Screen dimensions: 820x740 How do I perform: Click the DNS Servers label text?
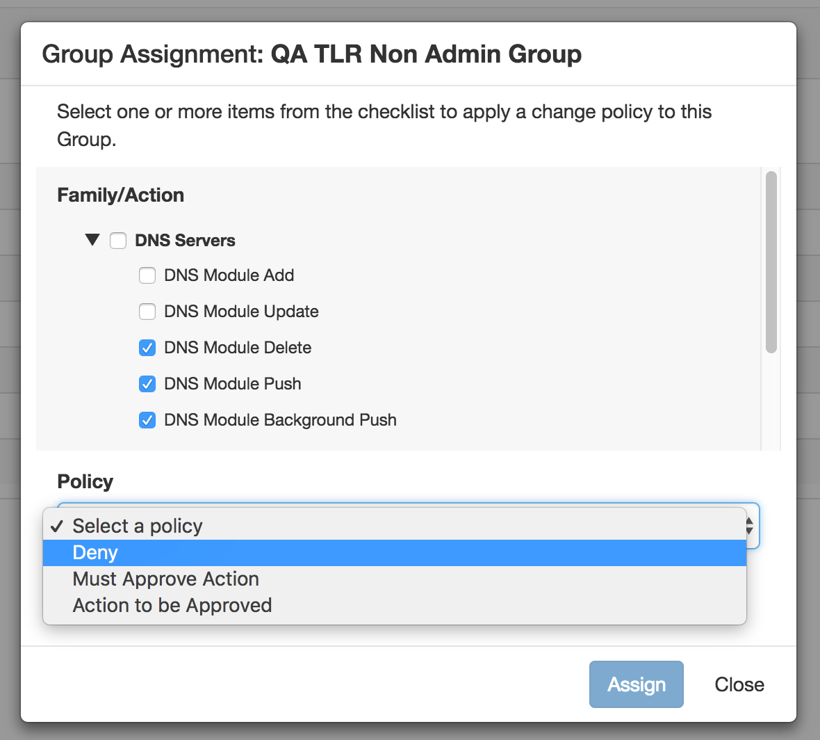pyautogui.click(x=185, y=241)
